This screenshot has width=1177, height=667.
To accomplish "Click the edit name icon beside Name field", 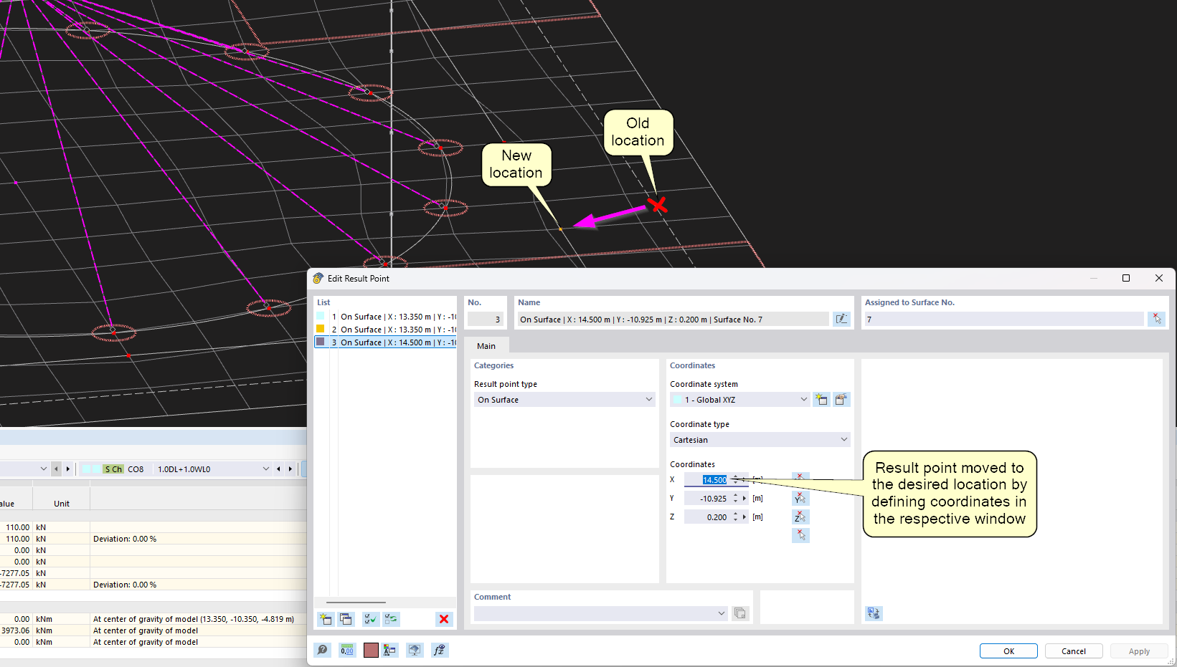I will [x=841, y=320].
